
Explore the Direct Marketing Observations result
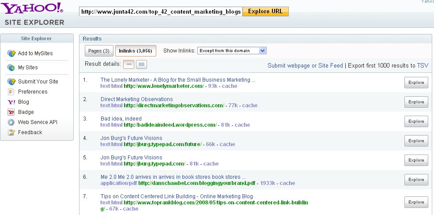tap(416, 102)
